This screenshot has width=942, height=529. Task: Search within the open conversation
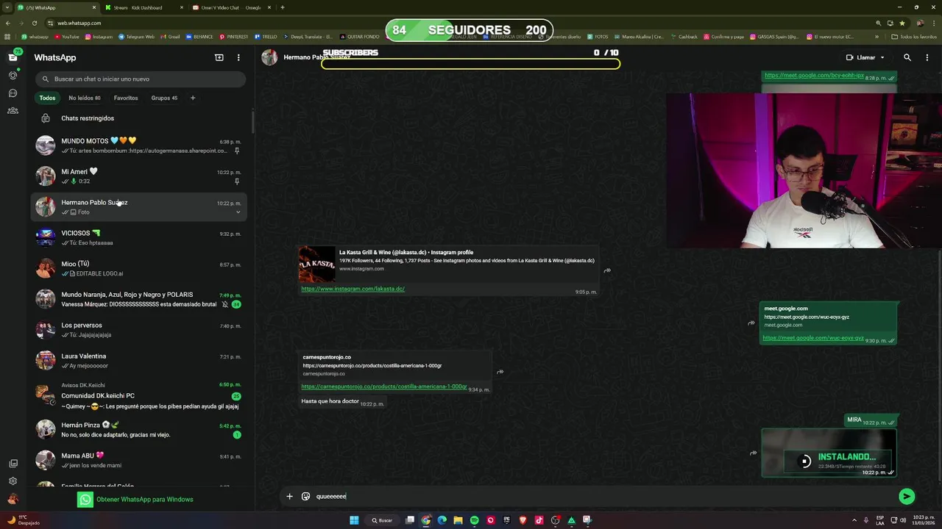pos(907,57)
